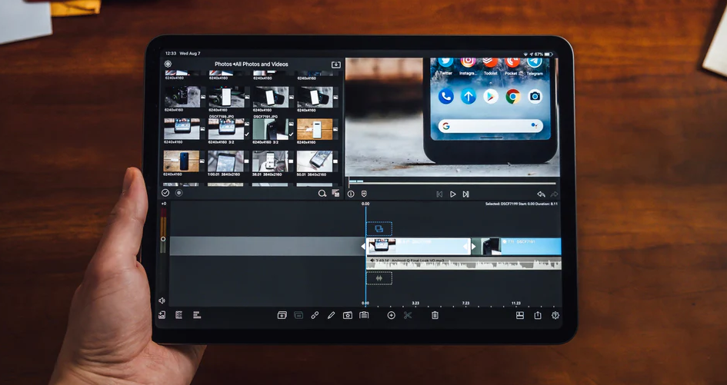Jump to previous edit in preview controls
This screenshot has width=727, height=385.
click(439, 194)
